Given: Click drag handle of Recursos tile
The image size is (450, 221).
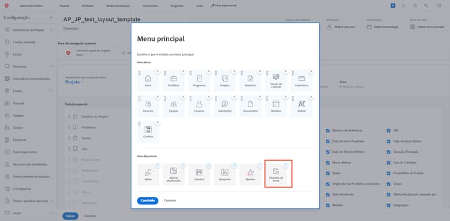Looking at the screenshot, I should coord(139,98).
